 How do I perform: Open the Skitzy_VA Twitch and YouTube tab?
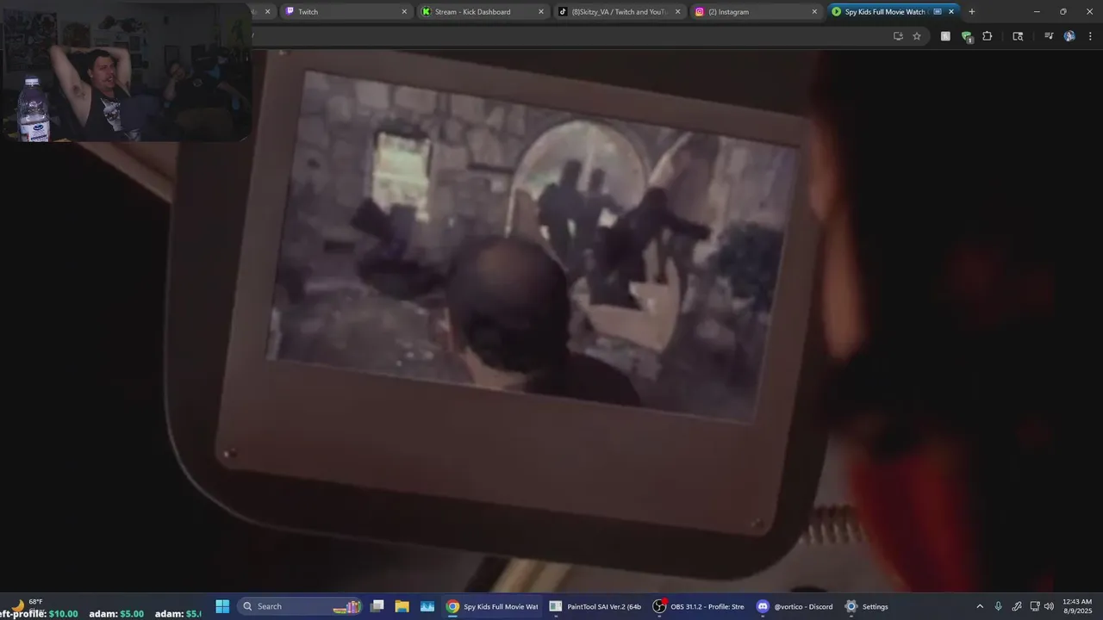pos(619,12)
